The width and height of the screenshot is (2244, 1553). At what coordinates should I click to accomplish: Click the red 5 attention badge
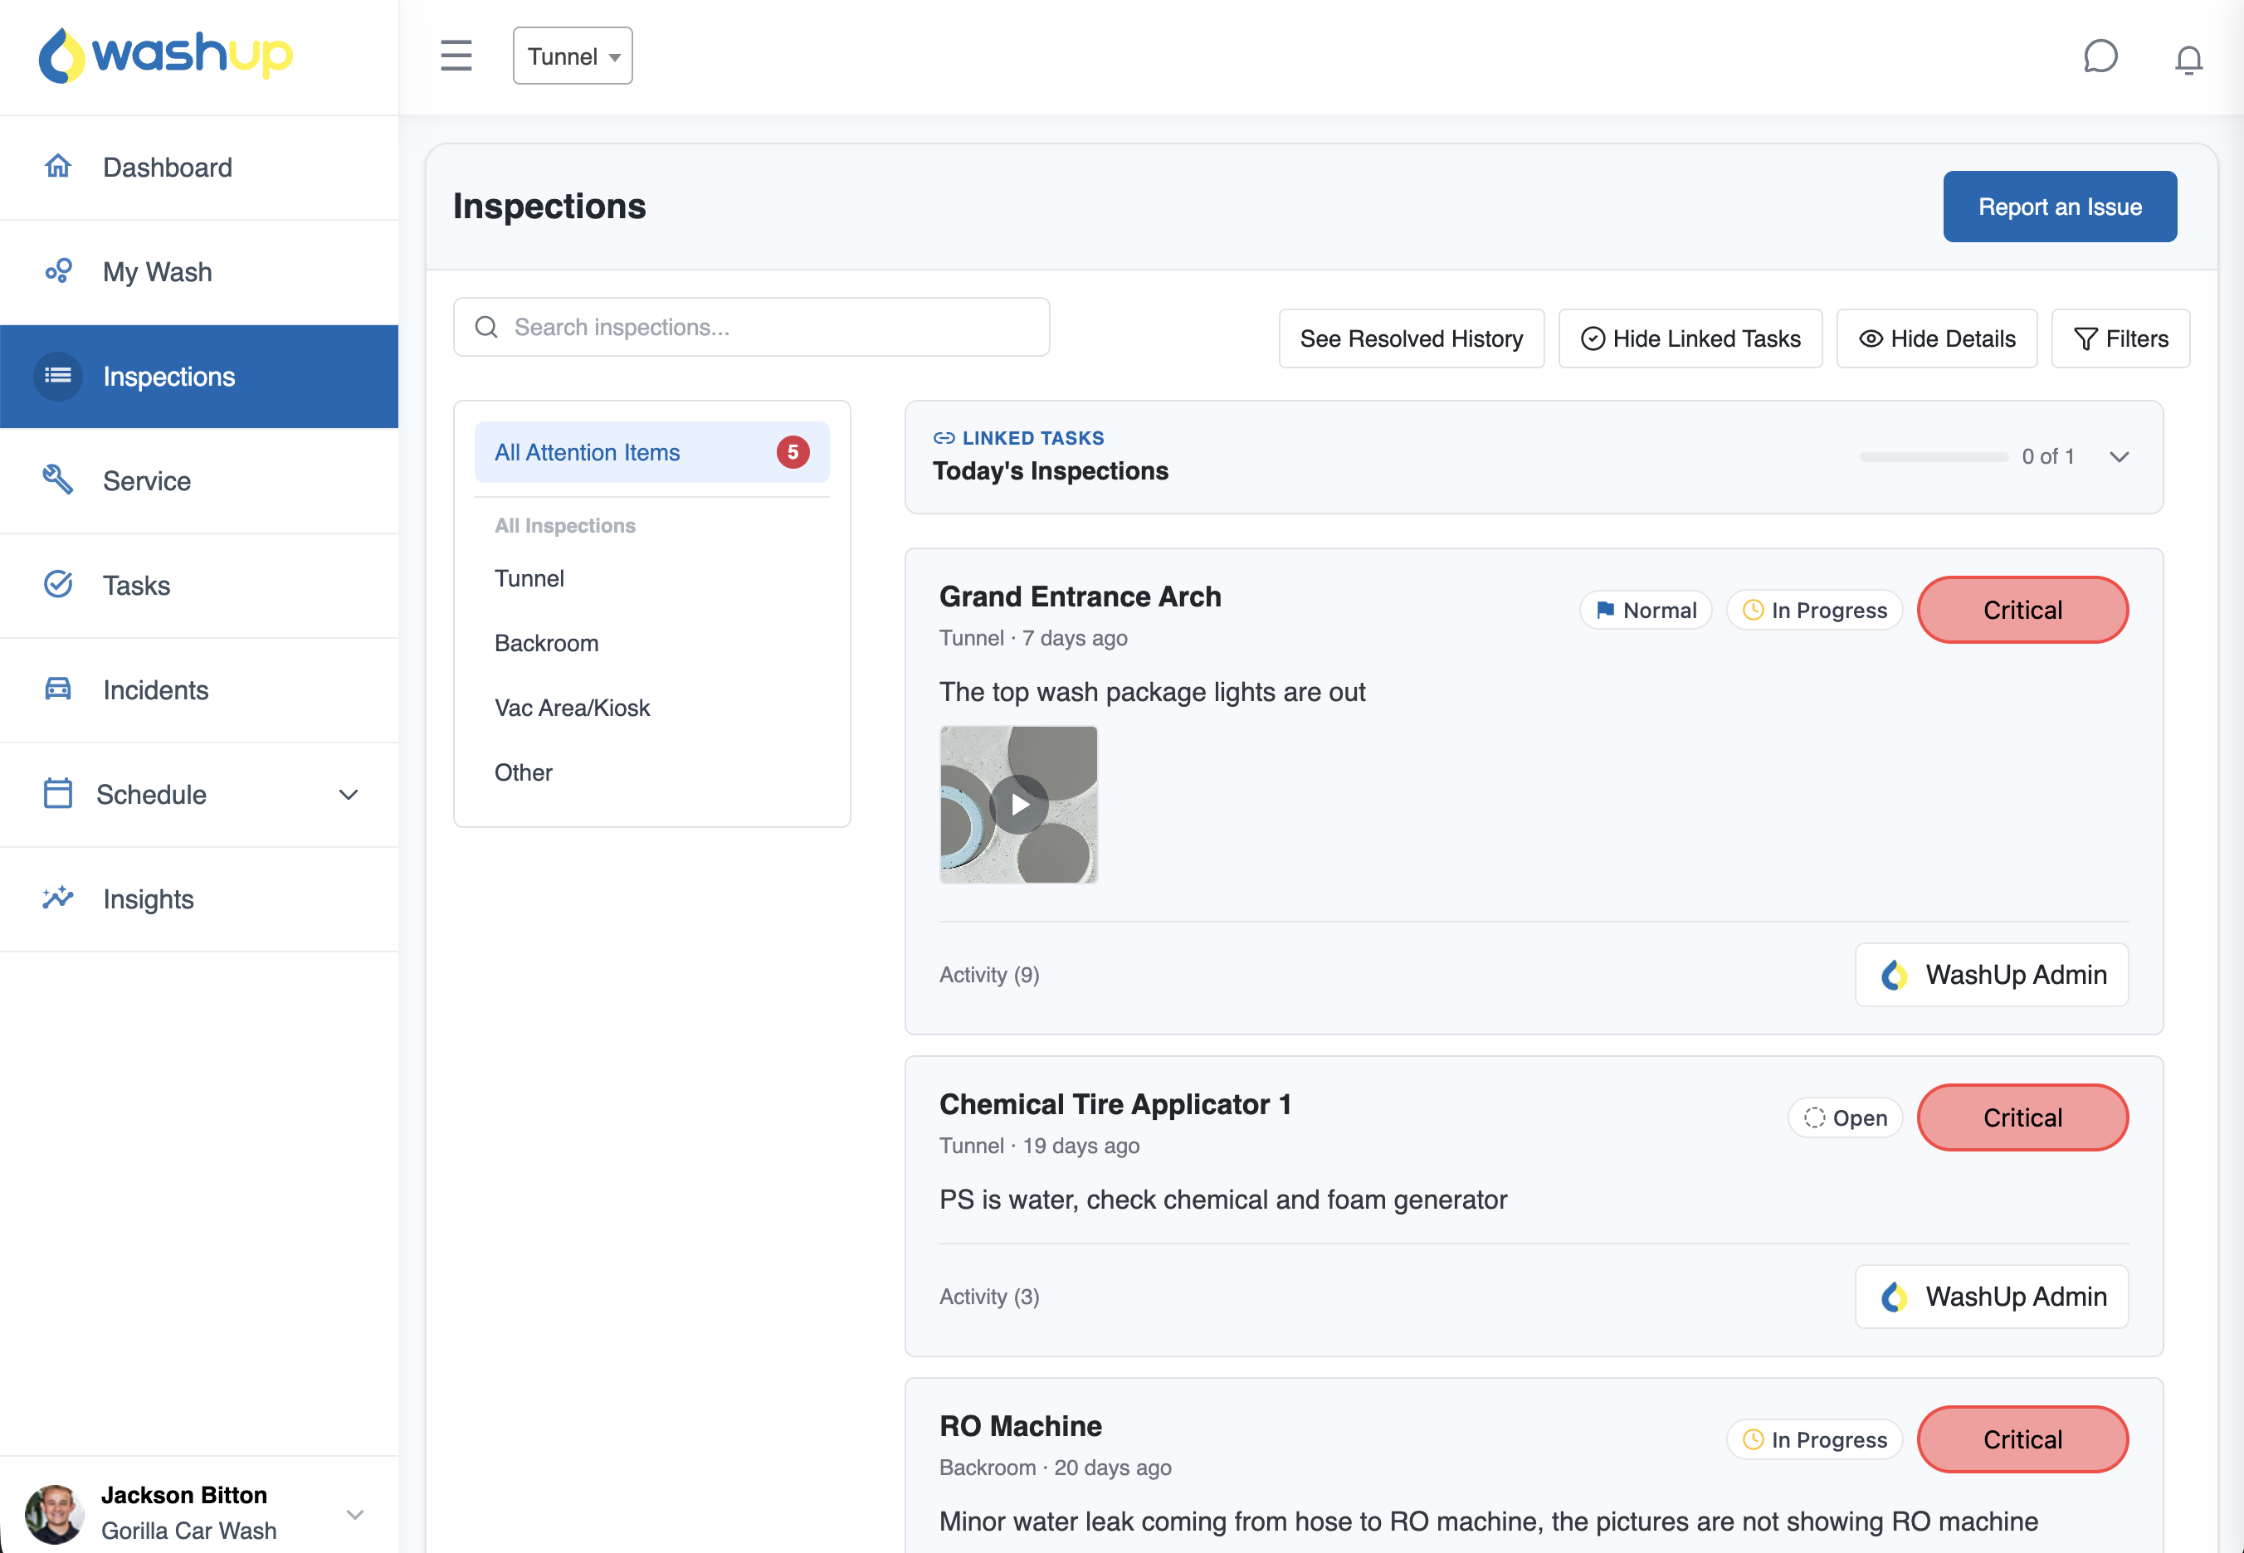click(793, 452)
